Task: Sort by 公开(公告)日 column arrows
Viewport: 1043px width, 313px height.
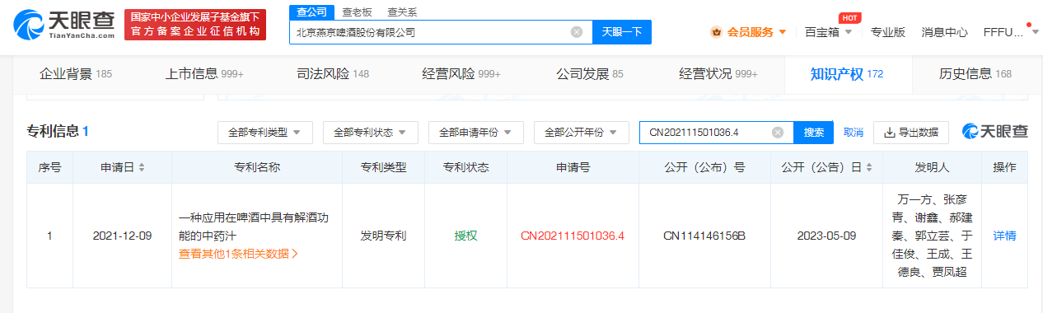Action: point(868,167)
